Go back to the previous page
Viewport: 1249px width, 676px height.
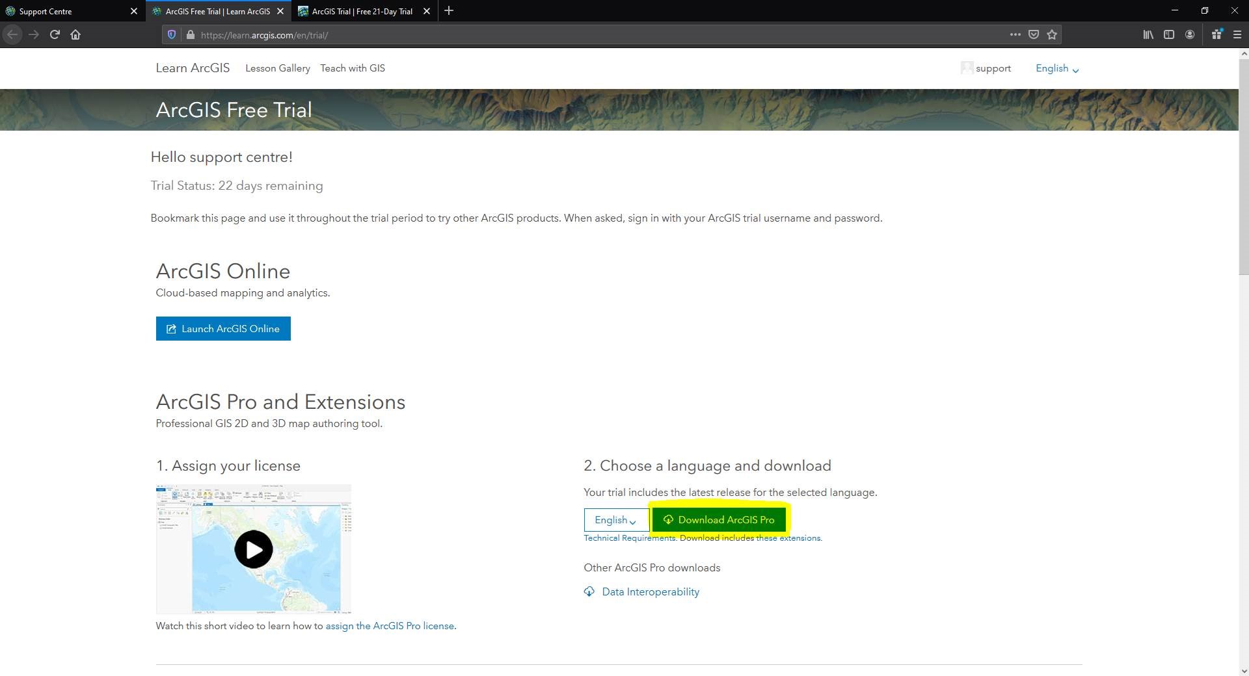coord(12,34)
